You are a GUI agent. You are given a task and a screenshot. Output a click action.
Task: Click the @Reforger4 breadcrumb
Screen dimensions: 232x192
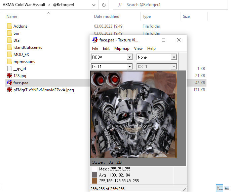pos(64,5)
